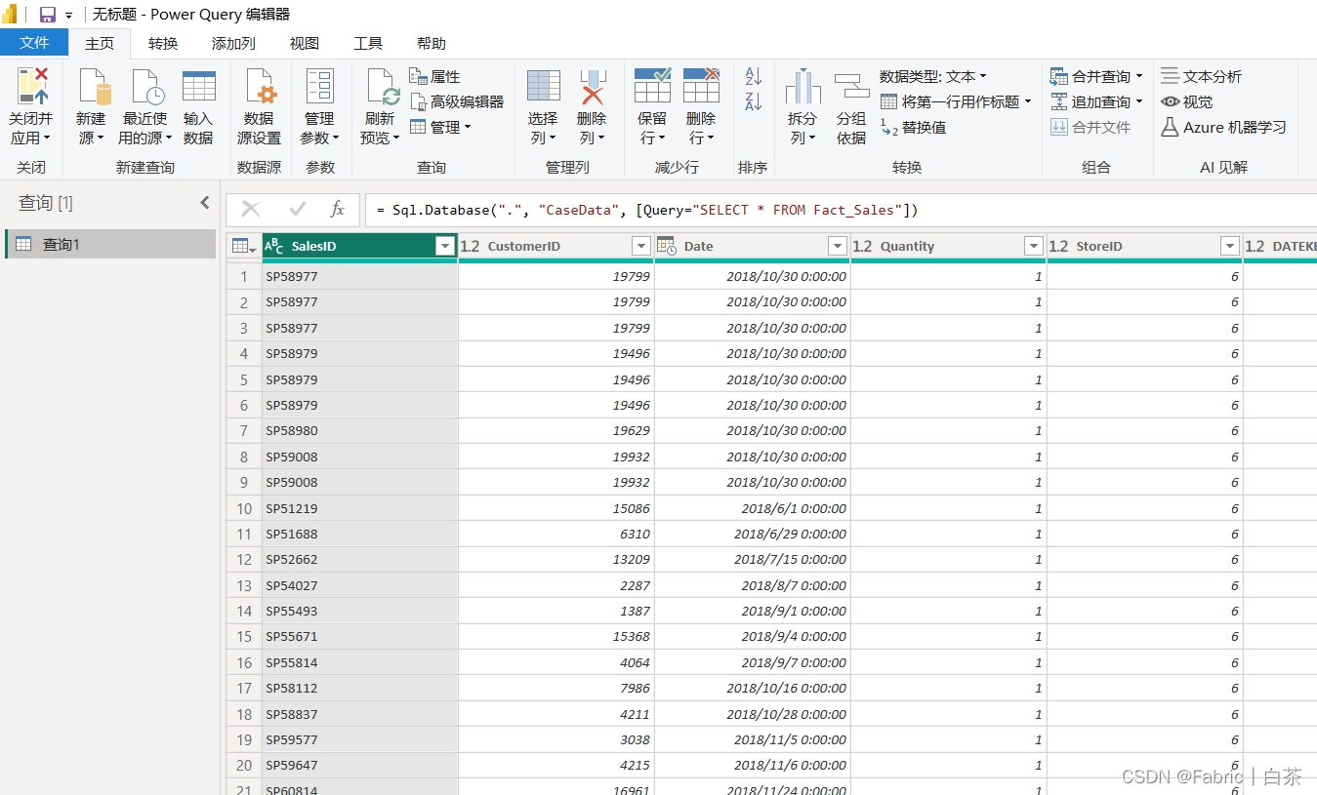Click SalesID cell SP51219

click(359, 508)
